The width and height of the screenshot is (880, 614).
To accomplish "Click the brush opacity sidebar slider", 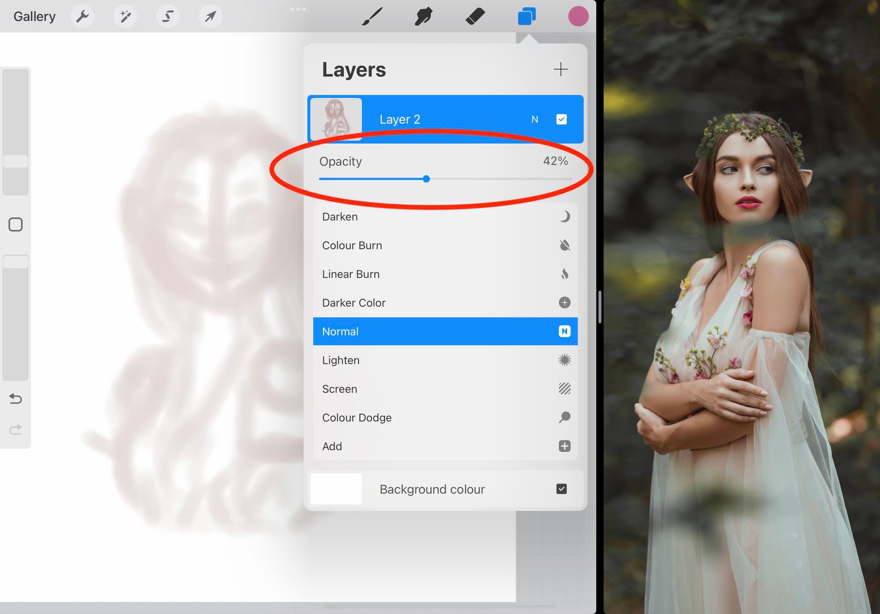I will (x=16, y=318).
